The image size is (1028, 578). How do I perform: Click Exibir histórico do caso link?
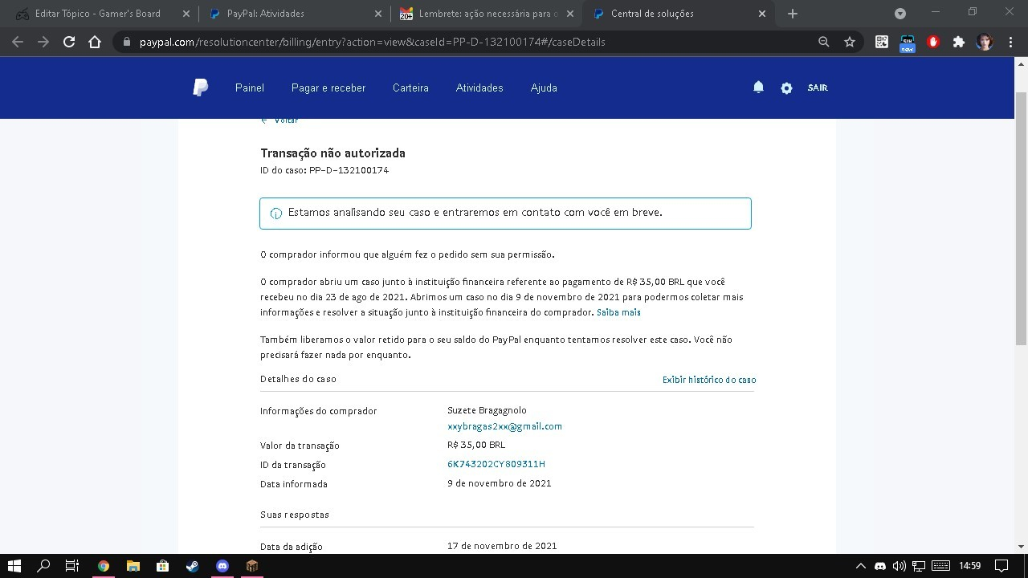click(708, 380)
